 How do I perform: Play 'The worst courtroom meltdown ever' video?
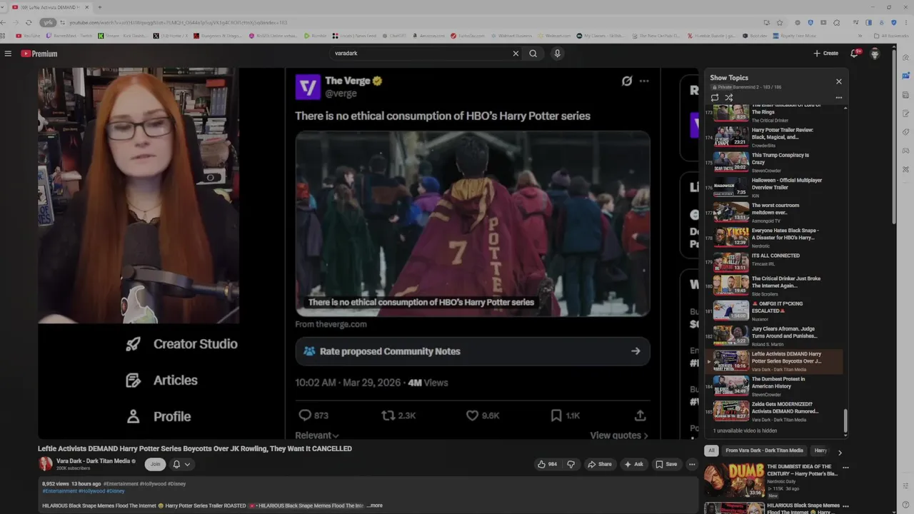pos(775,212)
